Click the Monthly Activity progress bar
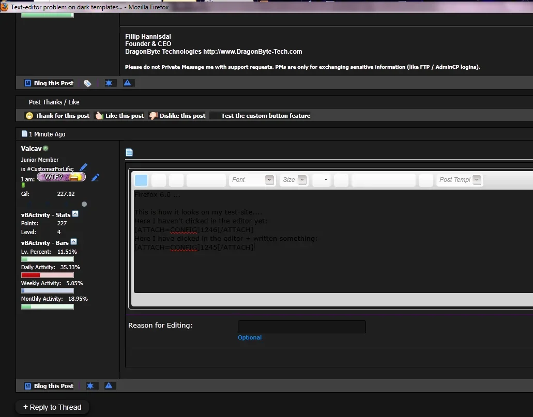Screen dimensions: 533x417 47,306
